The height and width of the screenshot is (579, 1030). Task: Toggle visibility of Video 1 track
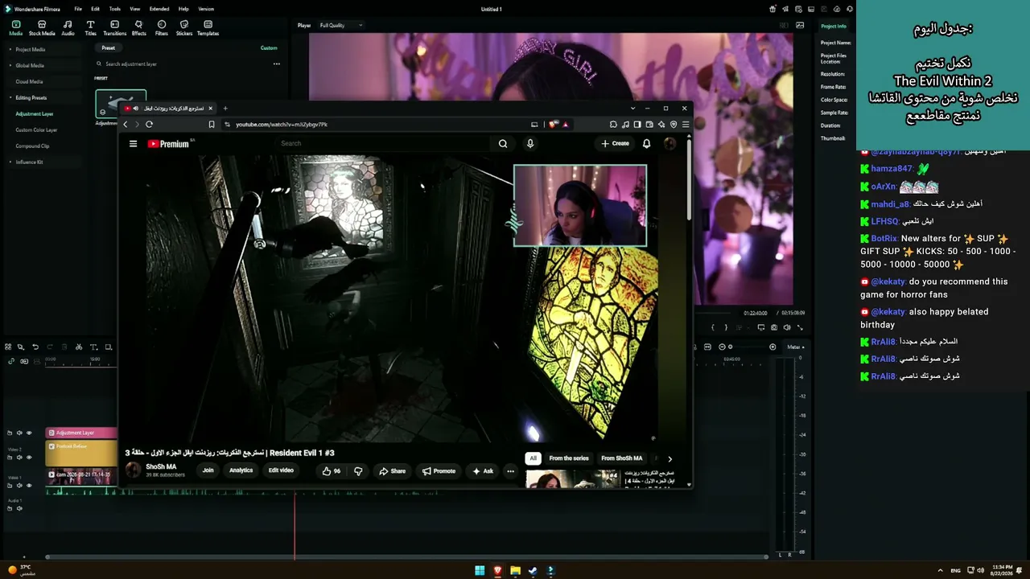(29, 486)
